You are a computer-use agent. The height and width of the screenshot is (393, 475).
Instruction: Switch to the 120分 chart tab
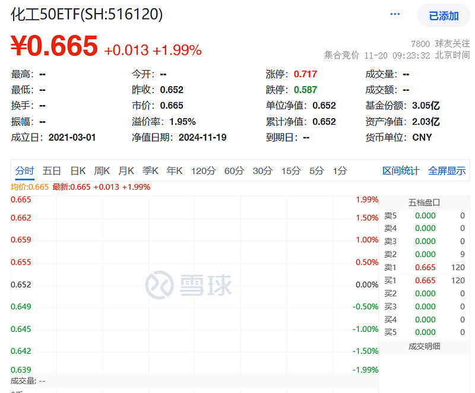pyautogui.click(x=203, y=171)
